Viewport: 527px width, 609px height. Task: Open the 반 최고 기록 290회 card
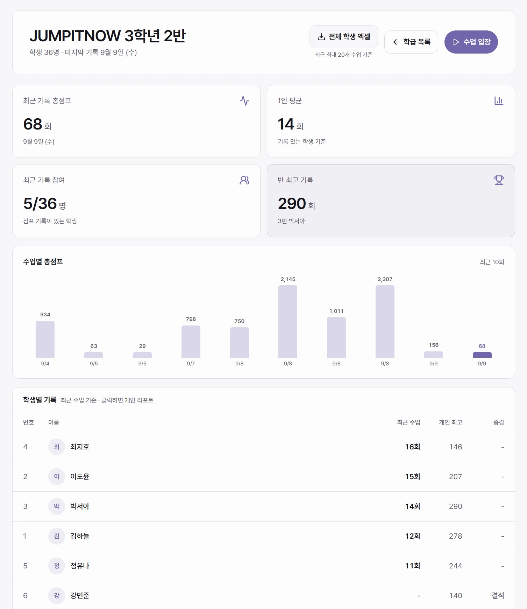tap(391, 201)
